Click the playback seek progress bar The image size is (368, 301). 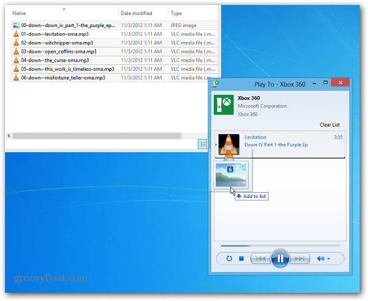[280, 246]
